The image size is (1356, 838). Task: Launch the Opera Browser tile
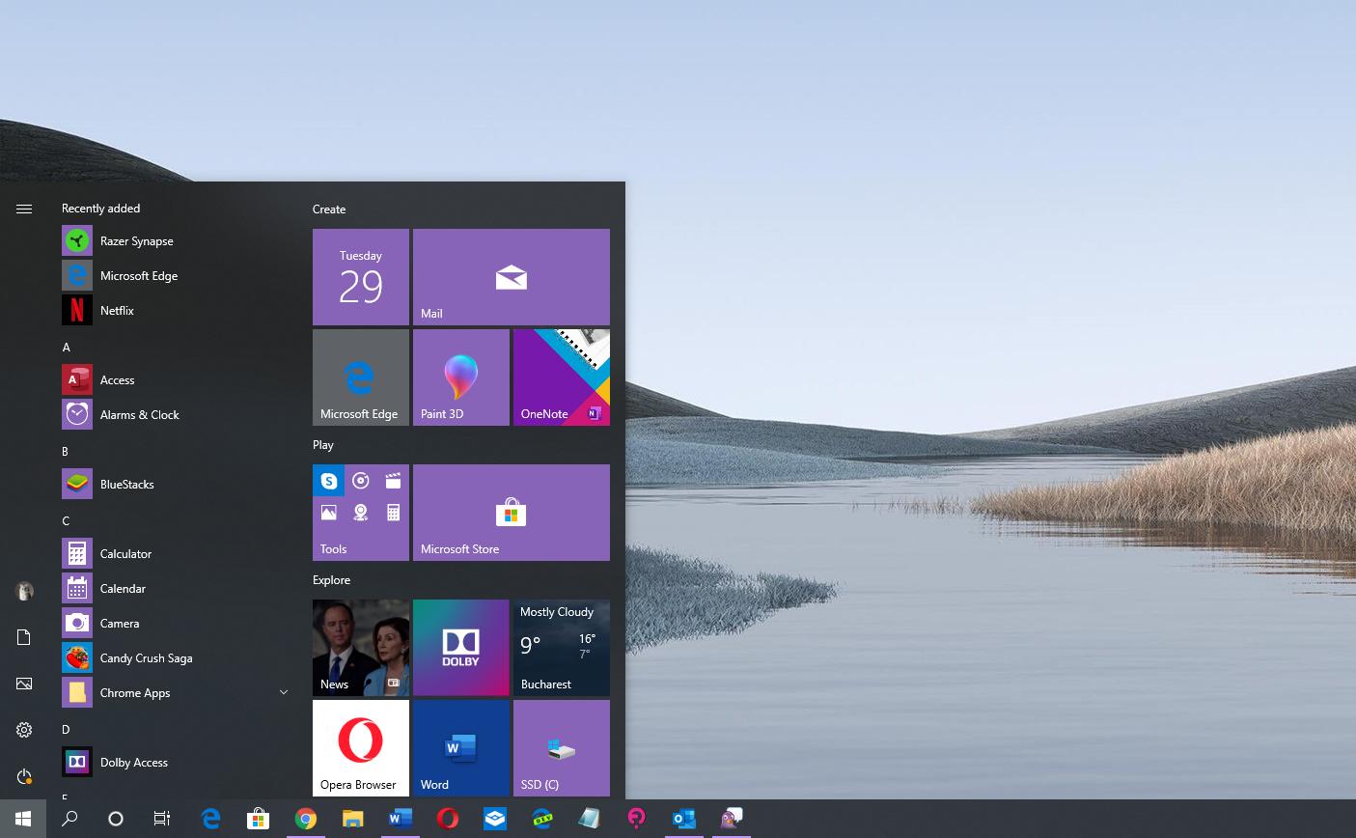click(361, 748)
